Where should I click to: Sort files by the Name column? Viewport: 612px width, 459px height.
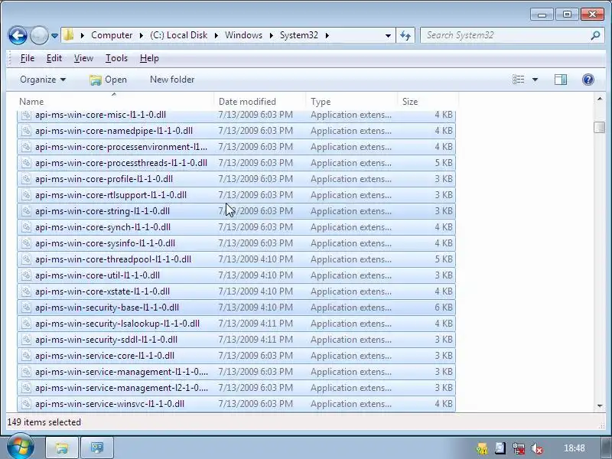[116, 102]
